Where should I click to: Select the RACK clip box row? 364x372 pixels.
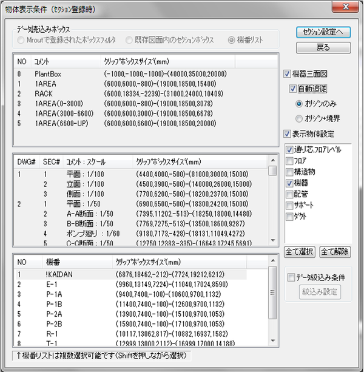pos(44,93)
